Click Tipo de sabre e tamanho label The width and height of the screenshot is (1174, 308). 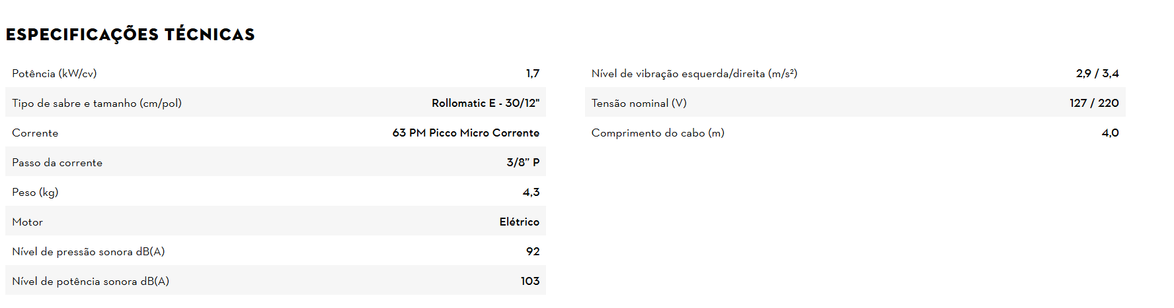click(x=97, y=103)
